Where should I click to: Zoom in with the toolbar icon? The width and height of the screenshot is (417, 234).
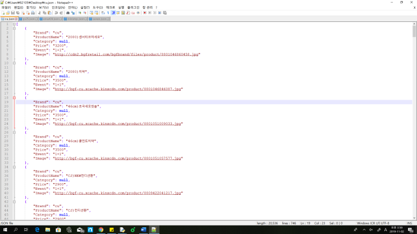click(x=80, y=13)
